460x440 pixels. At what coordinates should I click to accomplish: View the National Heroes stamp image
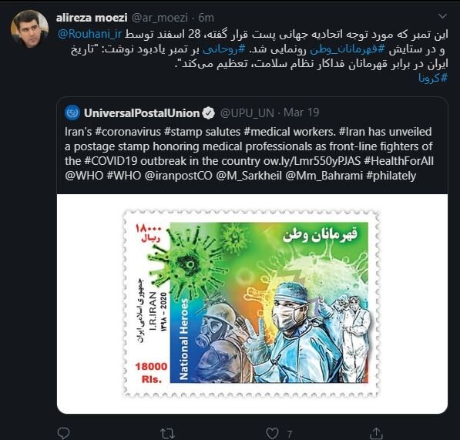point(252,304)
